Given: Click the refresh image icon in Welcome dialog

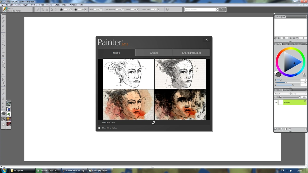Looking at the screenshot, I should (x=154, y=123).
